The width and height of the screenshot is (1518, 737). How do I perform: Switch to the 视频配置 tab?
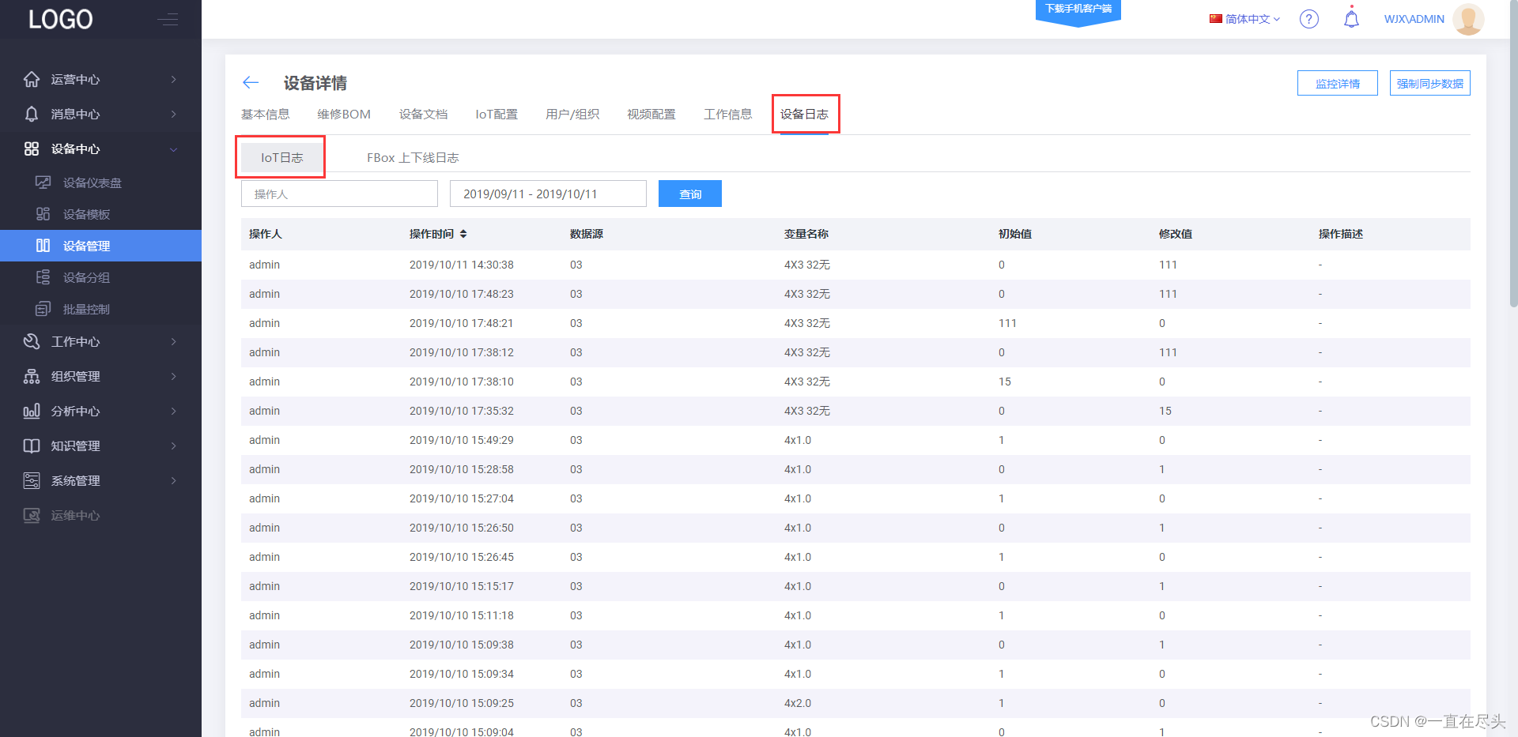click(651, 115)
